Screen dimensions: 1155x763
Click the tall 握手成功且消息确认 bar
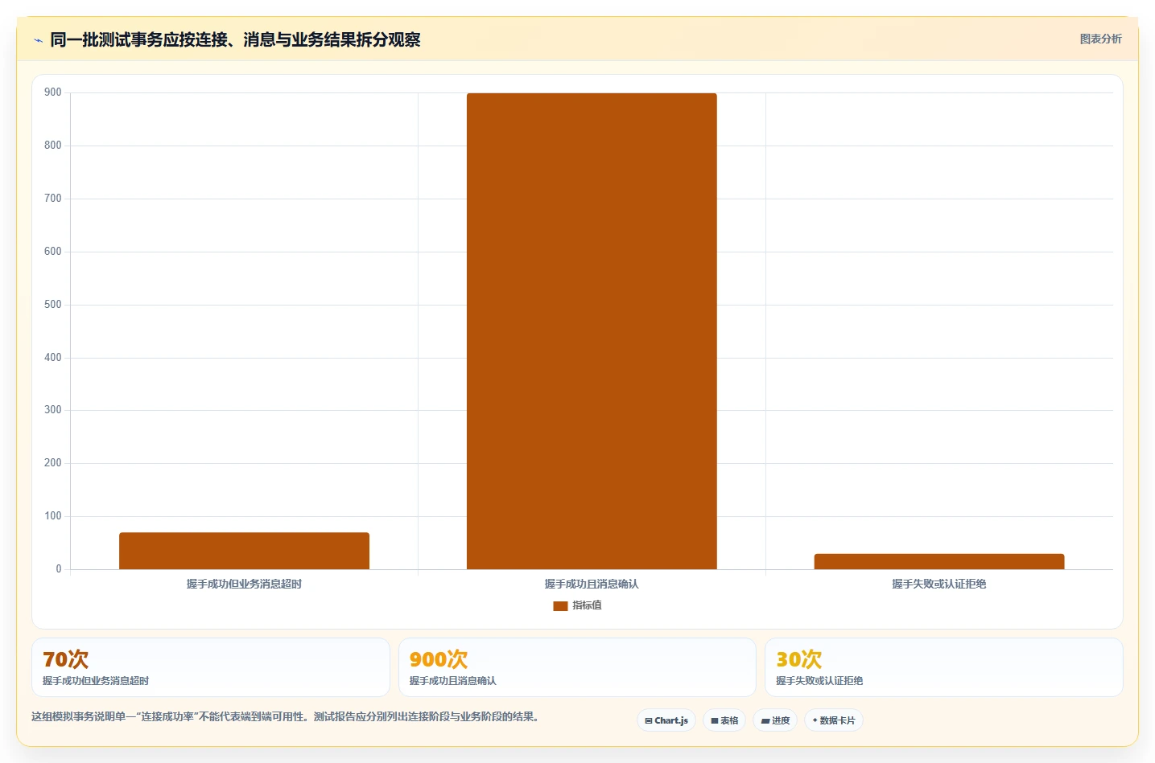(592, 331)
